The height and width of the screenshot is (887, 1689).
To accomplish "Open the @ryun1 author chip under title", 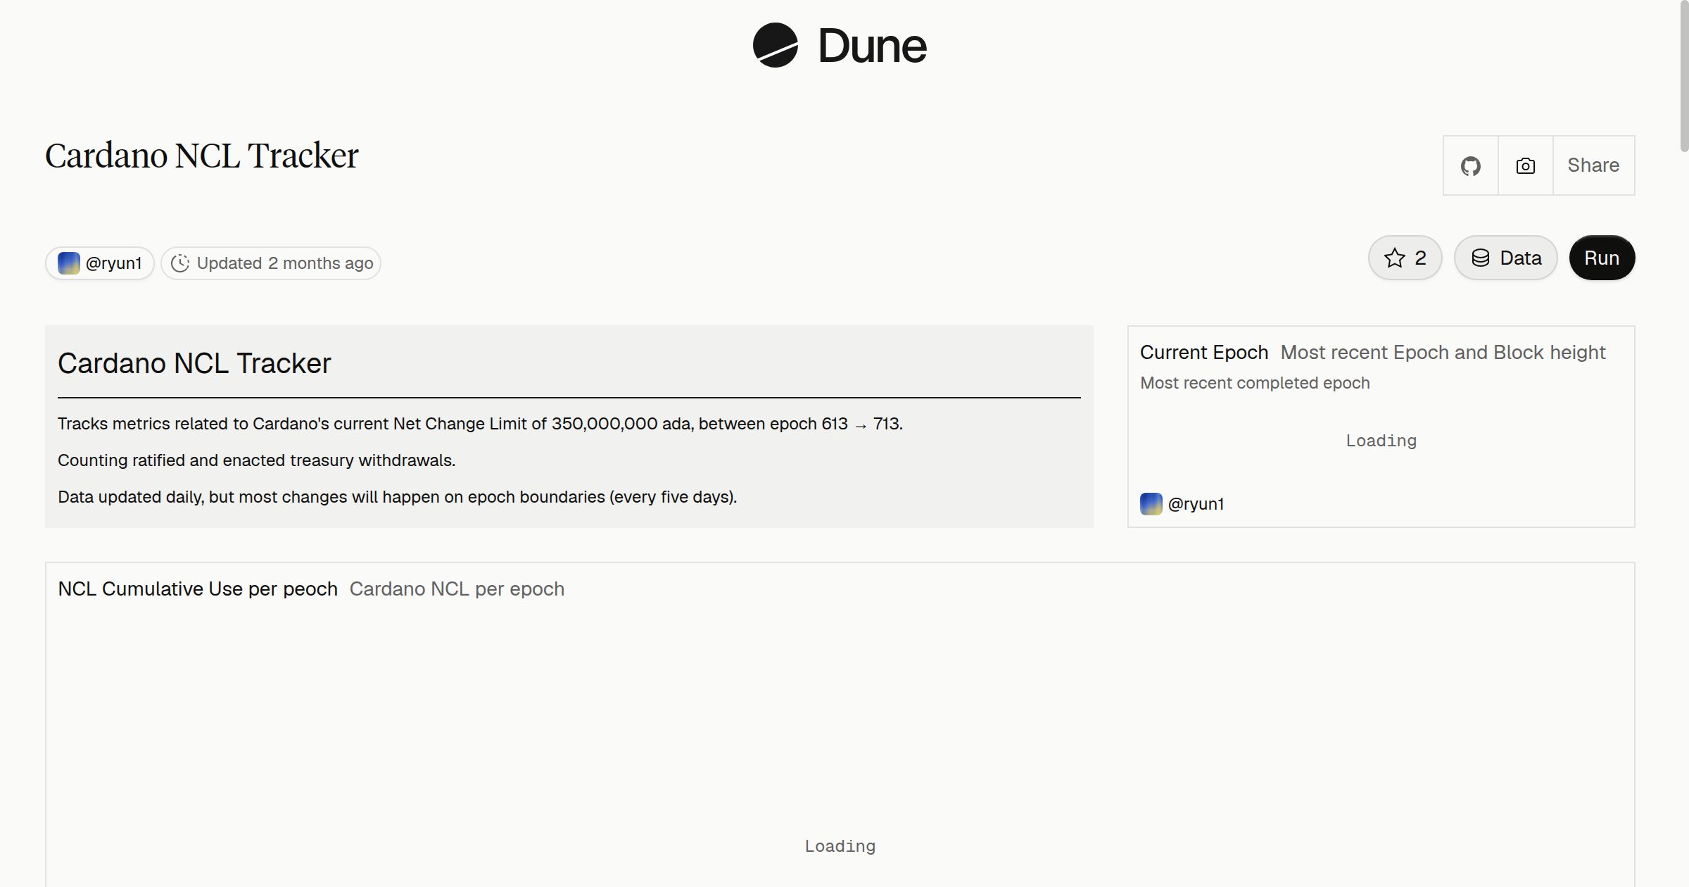I will [x=100, y=263].
